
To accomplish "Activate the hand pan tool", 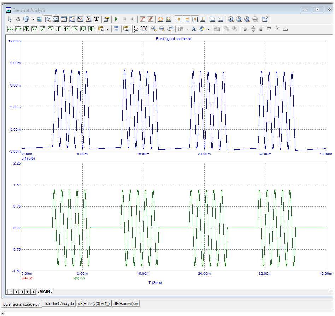I will (18, 19).
